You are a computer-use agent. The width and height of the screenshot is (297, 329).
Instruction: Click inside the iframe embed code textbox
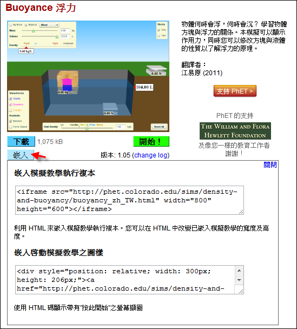click(x=129, y=200)
